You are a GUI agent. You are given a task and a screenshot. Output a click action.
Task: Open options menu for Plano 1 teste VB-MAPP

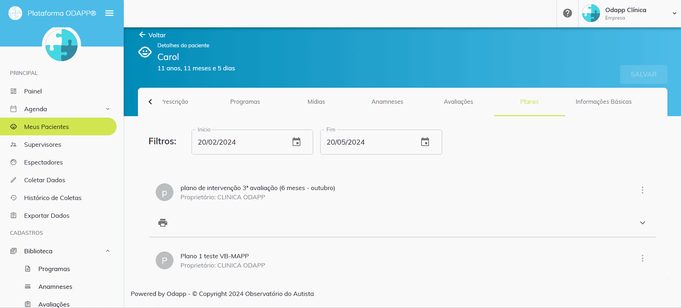(x=643, y=258)
